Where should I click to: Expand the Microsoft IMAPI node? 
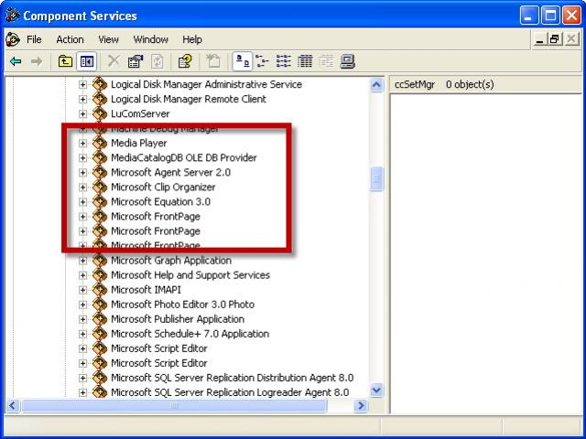pos(82,290)
